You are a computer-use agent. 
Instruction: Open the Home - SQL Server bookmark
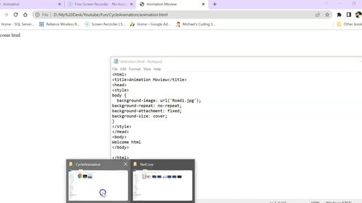click(x=18, y=24)
